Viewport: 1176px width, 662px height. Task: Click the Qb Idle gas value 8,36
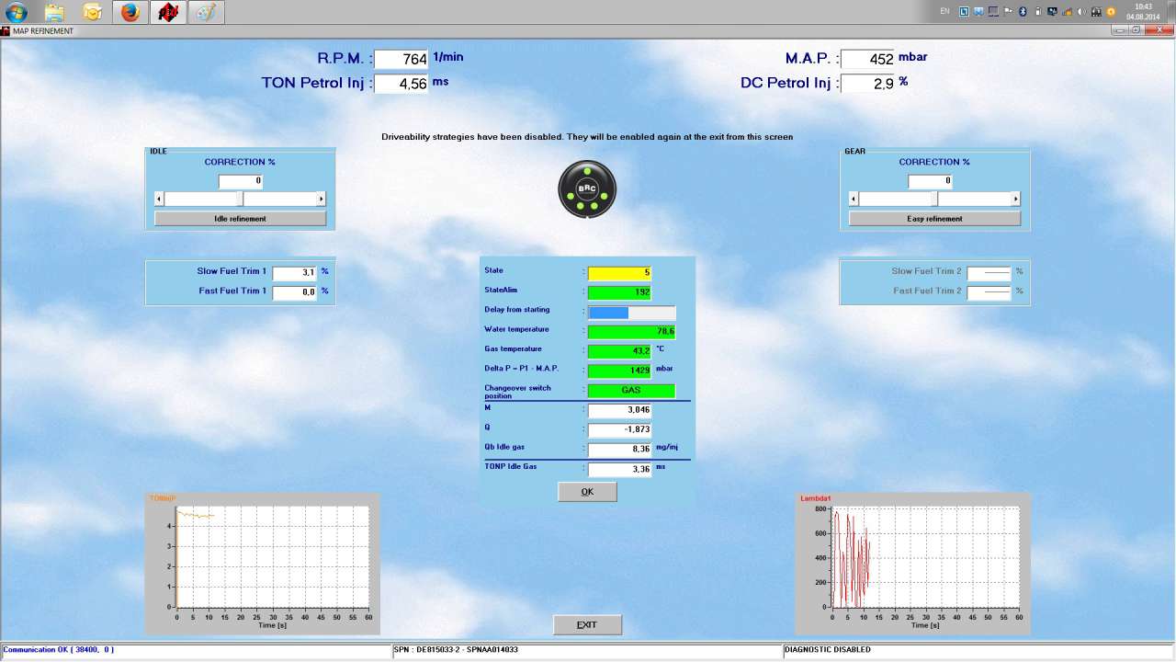[619, 450]
